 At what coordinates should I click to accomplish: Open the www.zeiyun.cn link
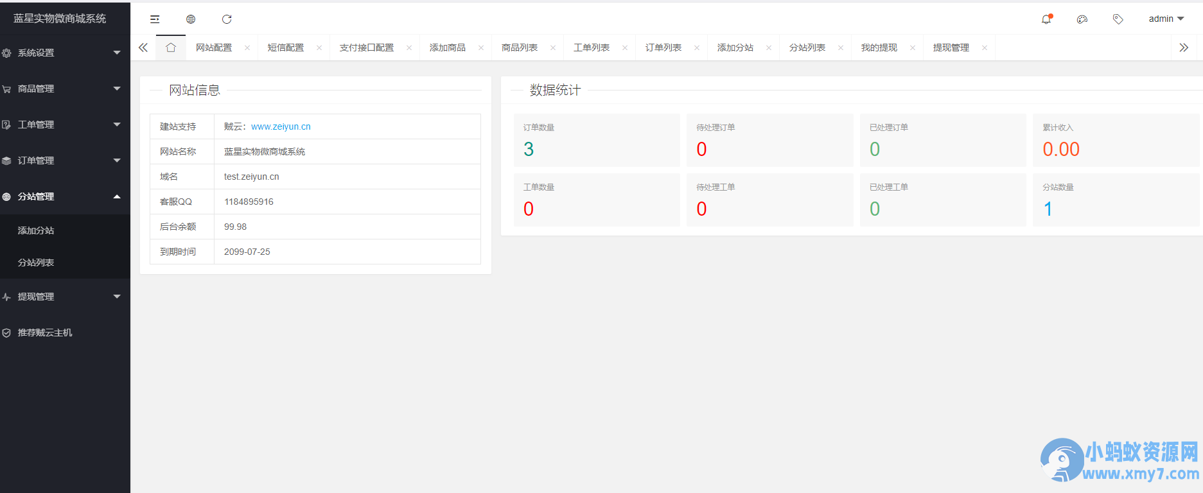point(281,126)
